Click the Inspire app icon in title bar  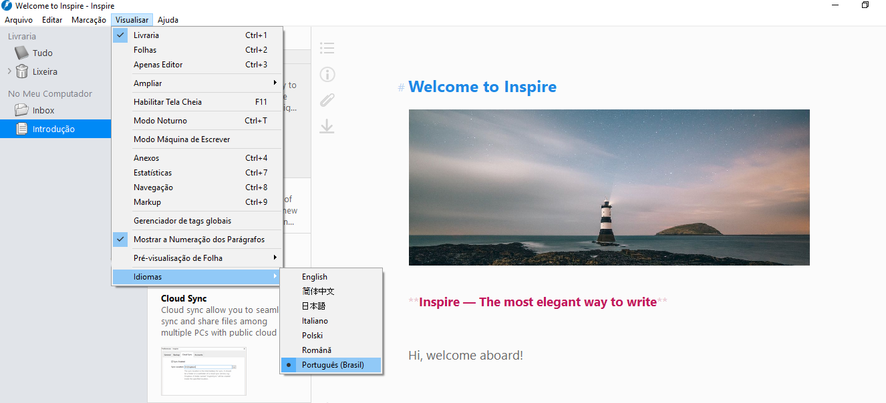coord(7,6)
